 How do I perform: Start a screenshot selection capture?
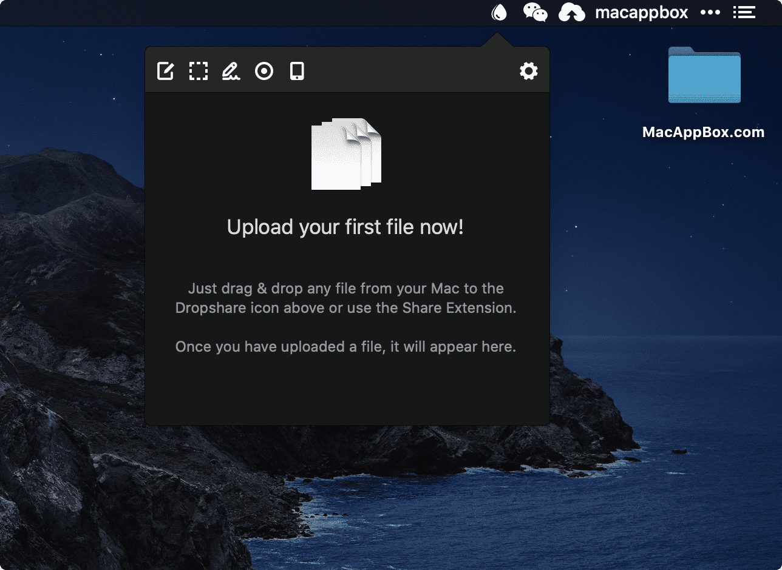point(198,71)
